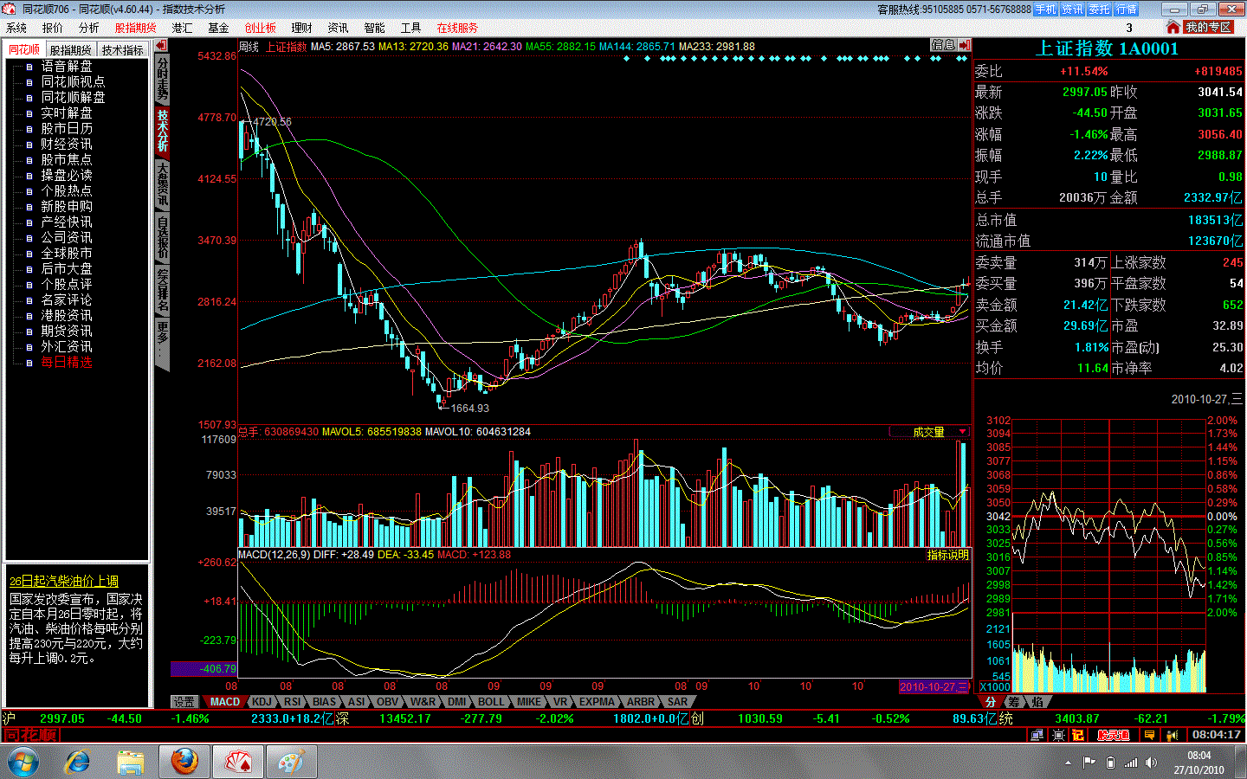Open 操盘必读 list item
Image resolution: width=1247 pixels, height=779 pixels.
67,175
